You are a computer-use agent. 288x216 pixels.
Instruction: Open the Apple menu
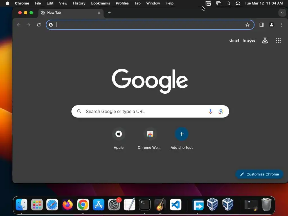(7, 3)
